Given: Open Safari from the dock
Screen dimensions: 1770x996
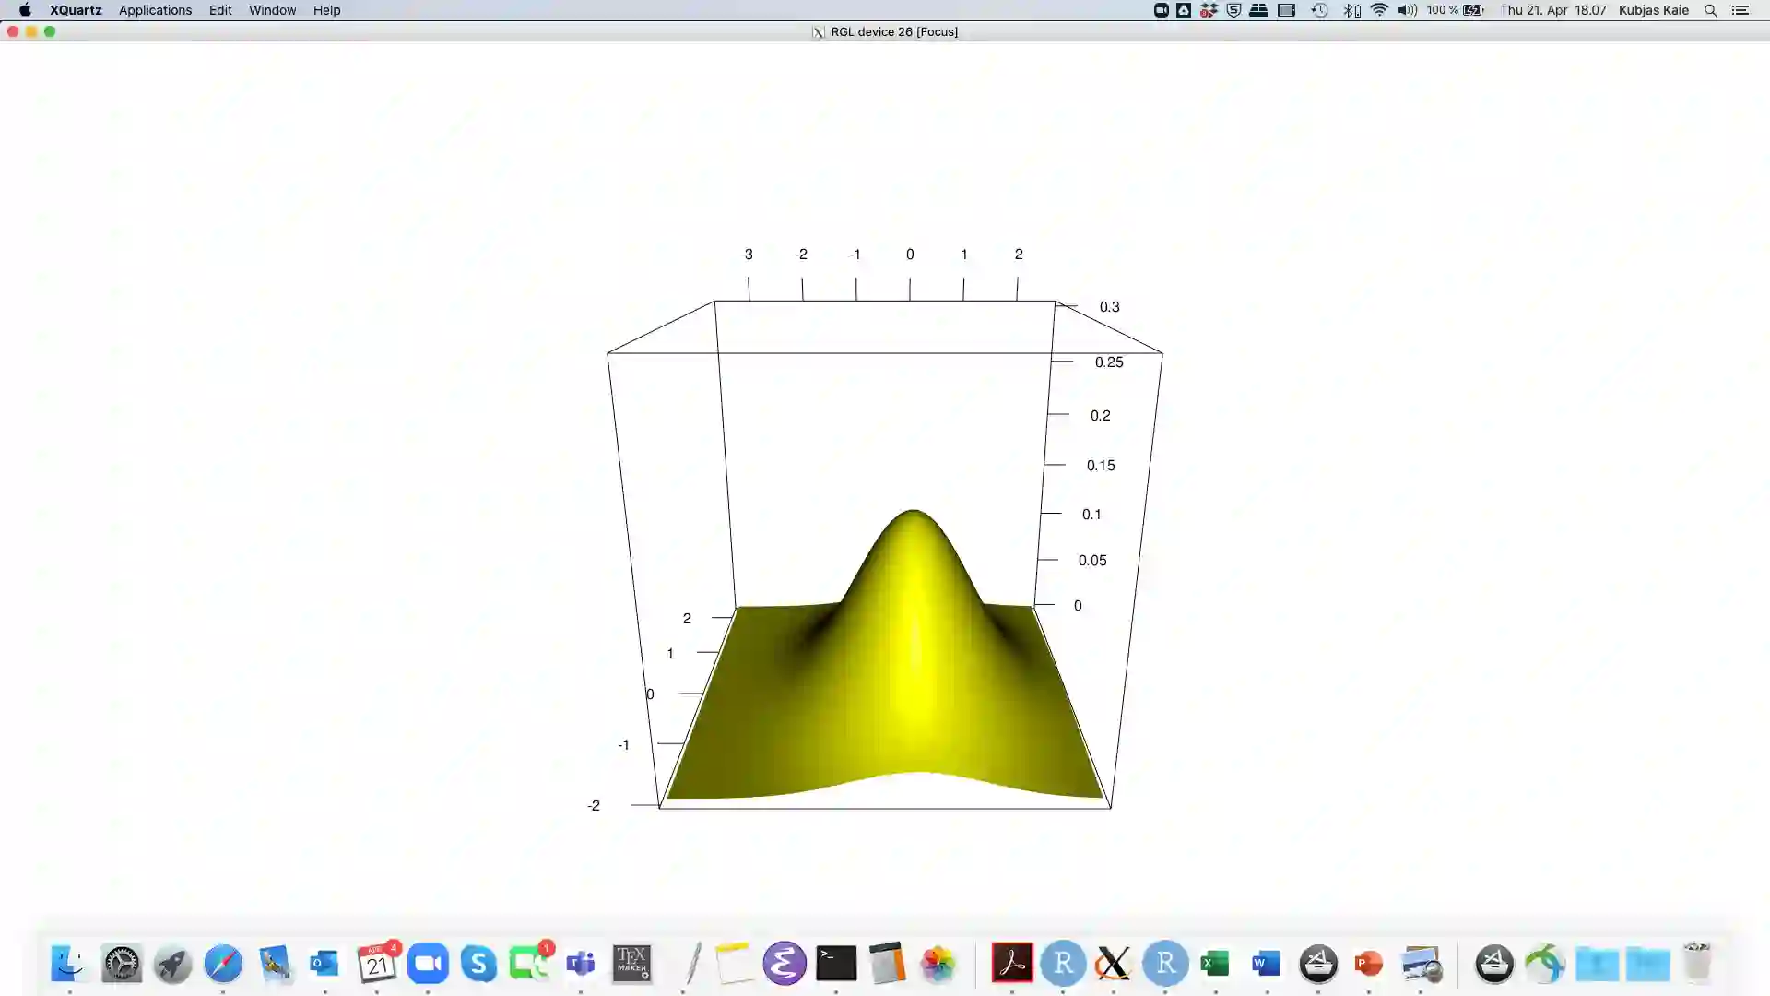Looking at the screenshot, I should click(x=223, y=964).
